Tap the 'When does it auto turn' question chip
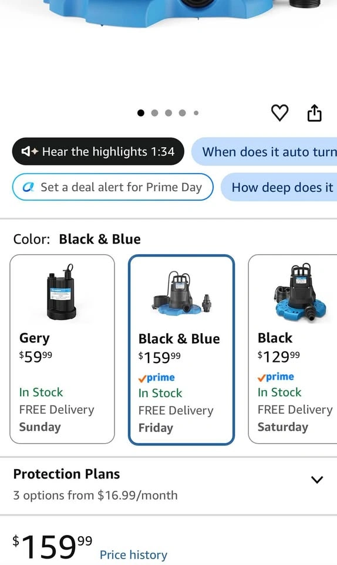Image resolution: width=337 pixels, height=565 pixels. coord(264,152)
